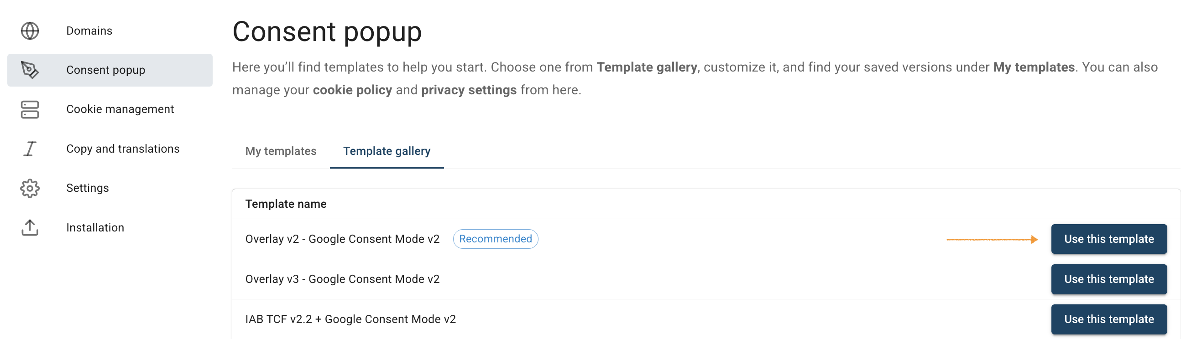Select the globe icon for Domains
The width and height of the screenshot is (1181, 339).
click(29, 31)
